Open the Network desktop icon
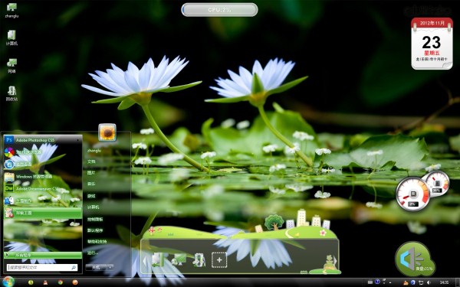460x287 pixels. pos(11,66)
